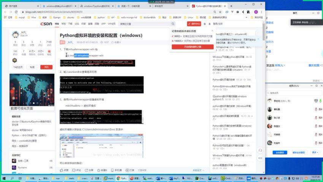Open CSDN favorites star in header

(x=204, y=24)
